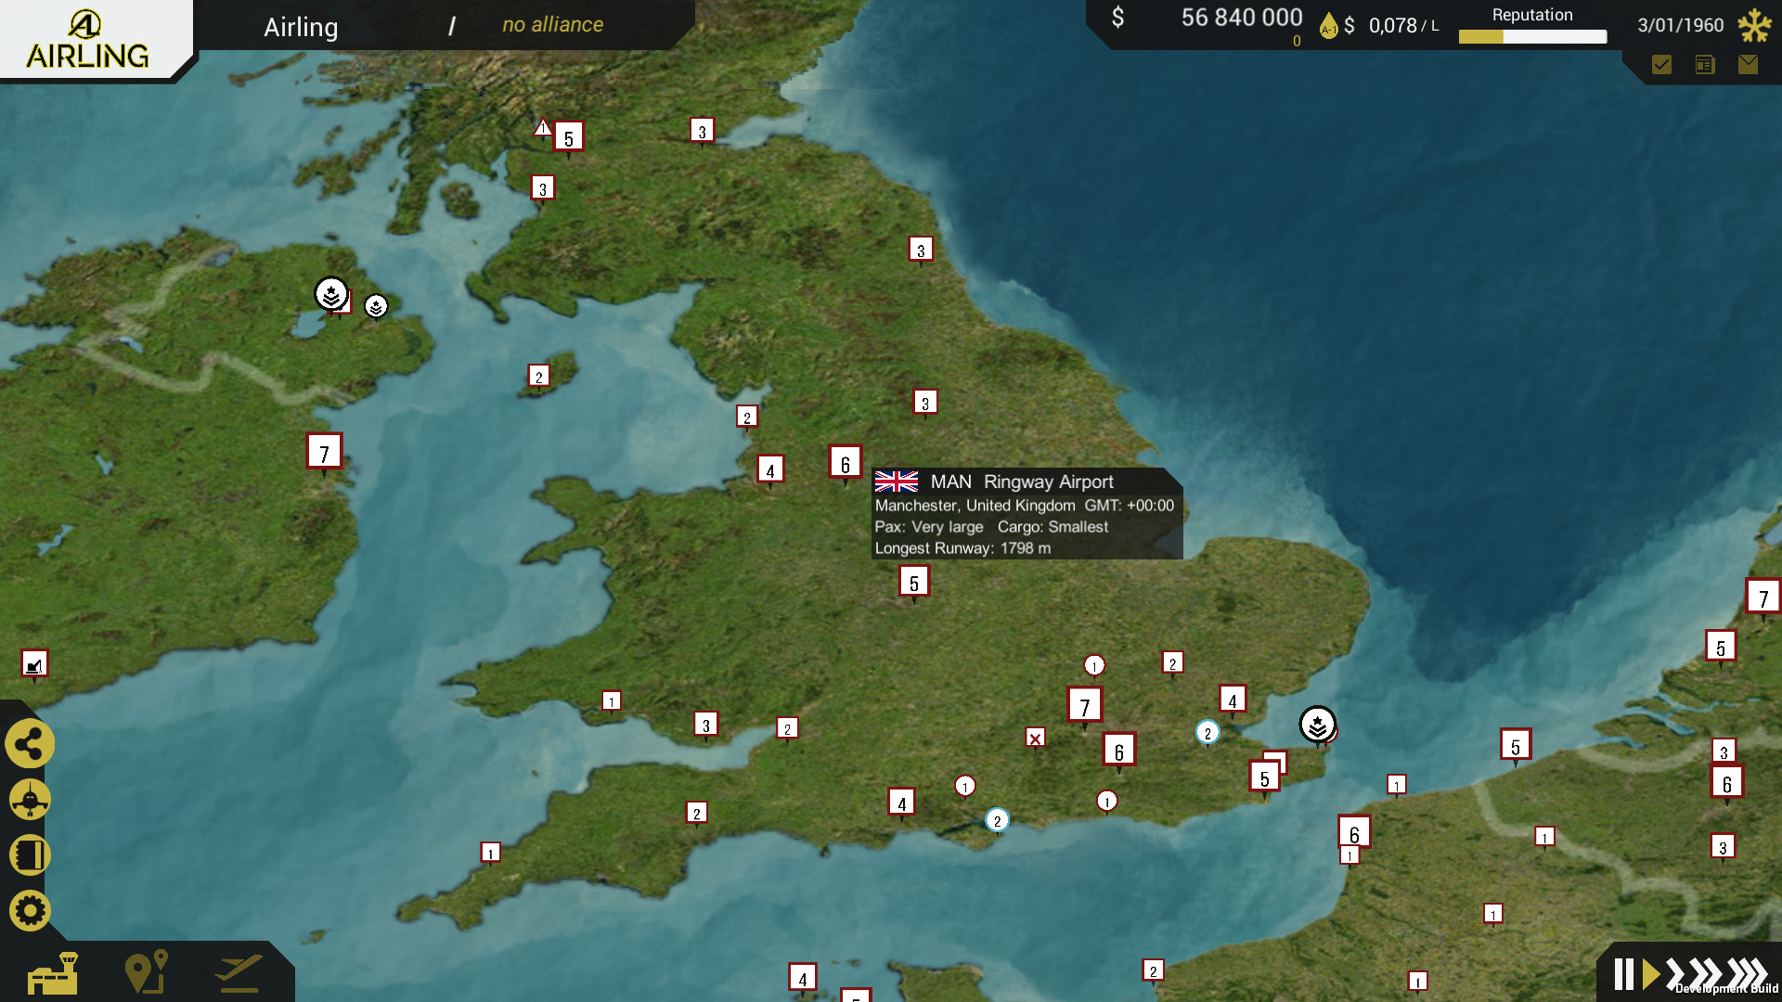Toggle the winter snowflake indicator

pyautogui.click(x=1754, y=25)
